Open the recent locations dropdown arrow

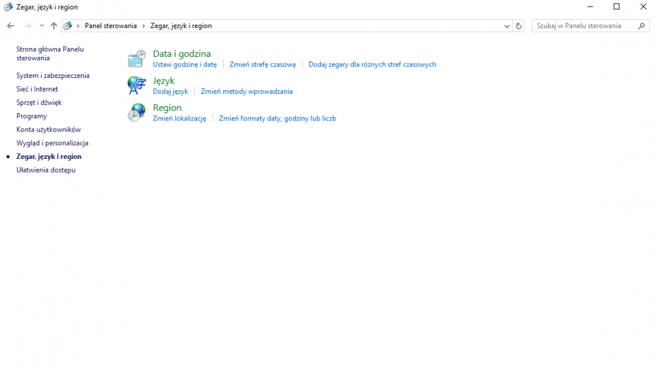pos(42,26)
